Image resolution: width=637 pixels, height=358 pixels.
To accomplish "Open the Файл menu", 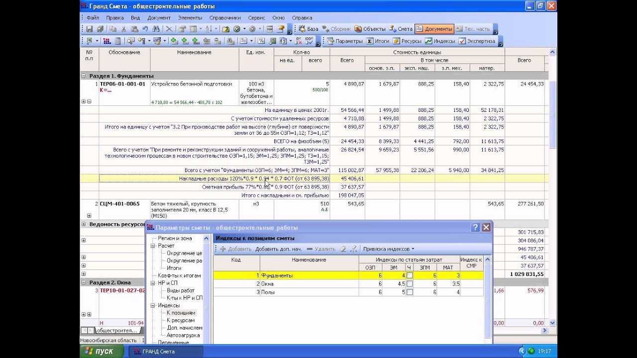I will (93, 17).
